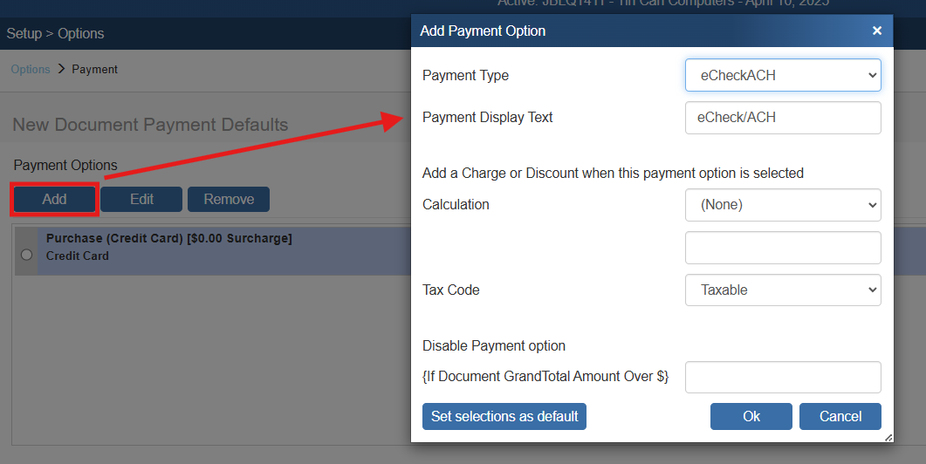The image size is (926, 464).
Task: Focus the empty field below Calculation
Action: tap(783, 248)
